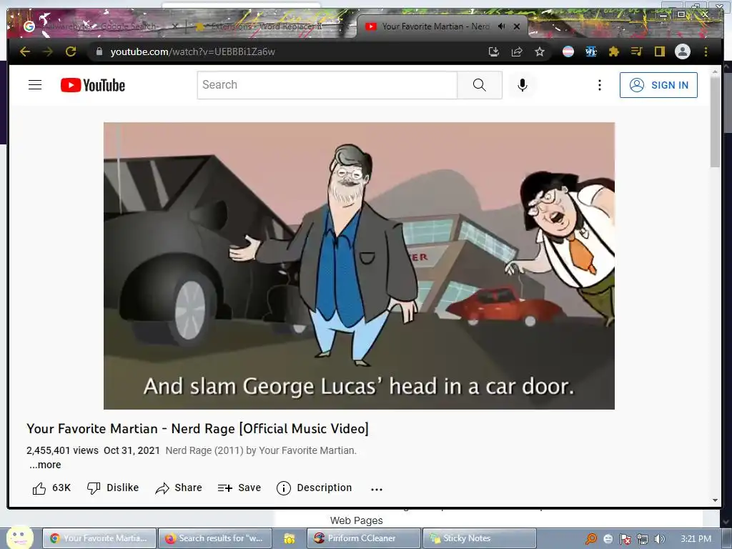Viewport: 732px width, 549px height.
Task: Like the video (63K)
Action: [x=51, y=488]
